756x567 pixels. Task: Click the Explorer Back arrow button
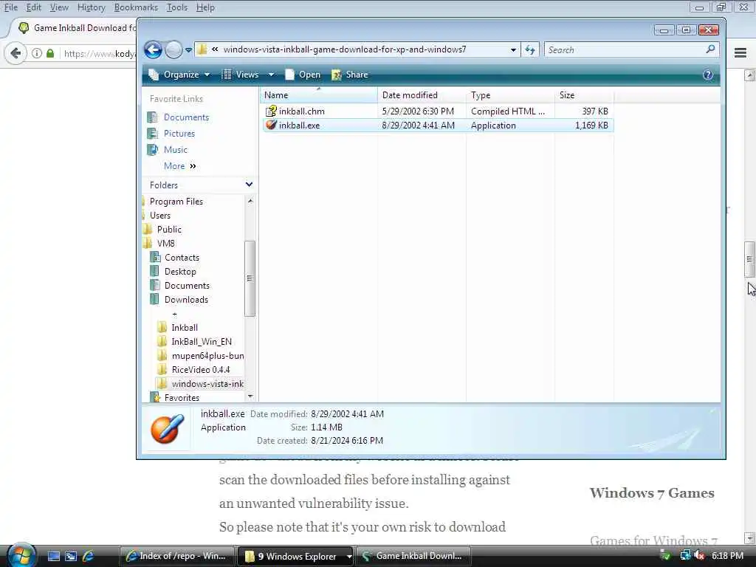pyautogui.click(x=154, y=49)
